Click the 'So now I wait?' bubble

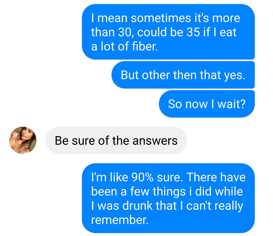click(x=206, y=104)
